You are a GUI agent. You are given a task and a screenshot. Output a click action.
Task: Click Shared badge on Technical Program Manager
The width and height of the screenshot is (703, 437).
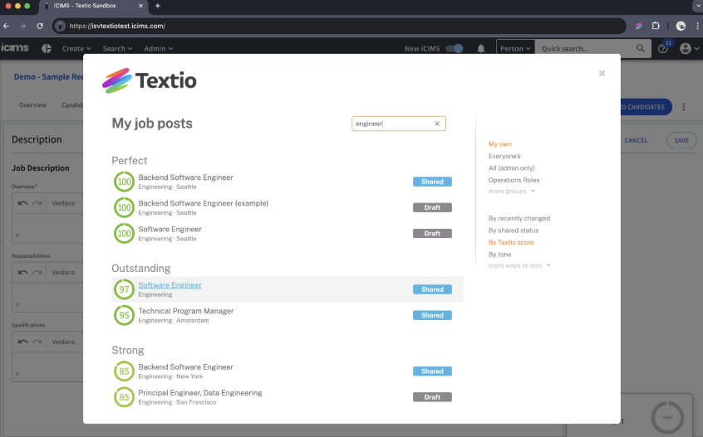[x=432, y=315]
